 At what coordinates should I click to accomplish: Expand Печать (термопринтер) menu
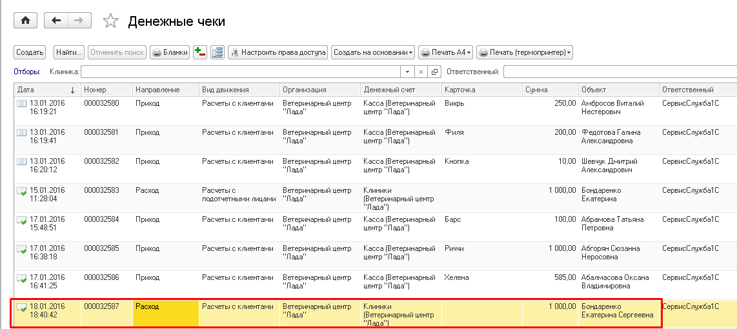pyautogui.click(x=524, y=52)
